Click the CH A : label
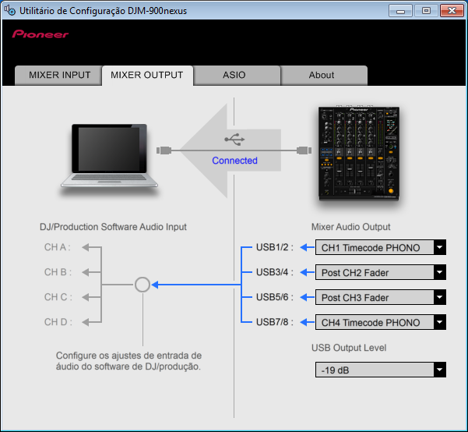This screenshot has width=468, height=432. [x=58, y=247]
